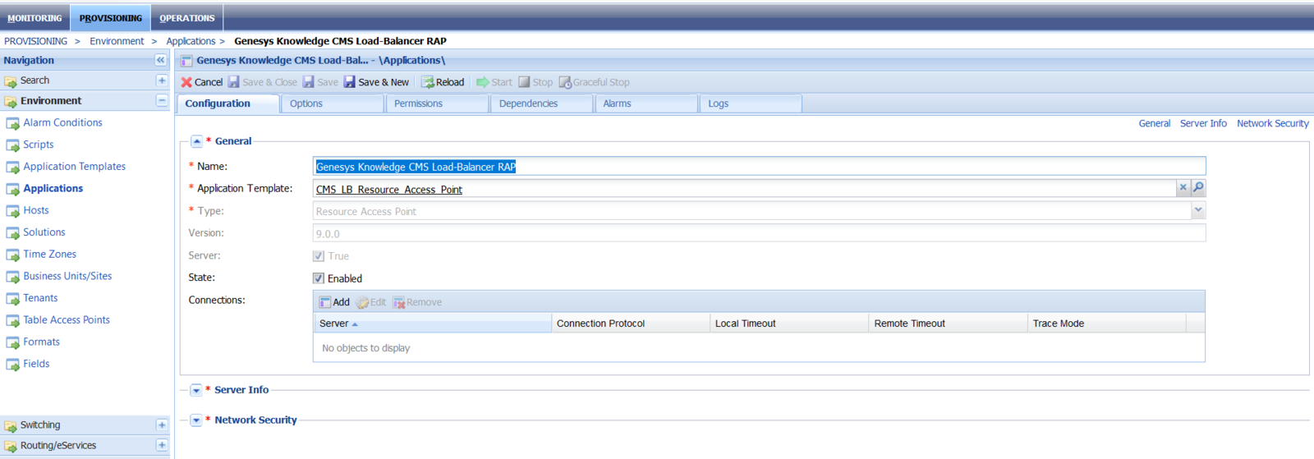
Task: Click the disabled Server True checkbox
Action: tap(319, 256)
